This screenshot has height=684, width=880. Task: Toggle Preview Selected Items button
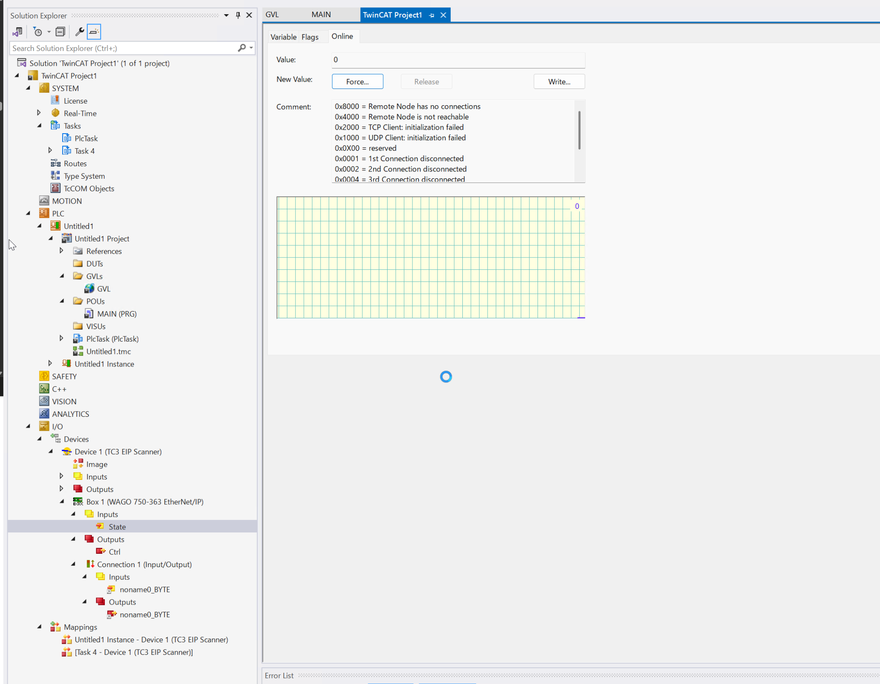click(x=94, y=32)
